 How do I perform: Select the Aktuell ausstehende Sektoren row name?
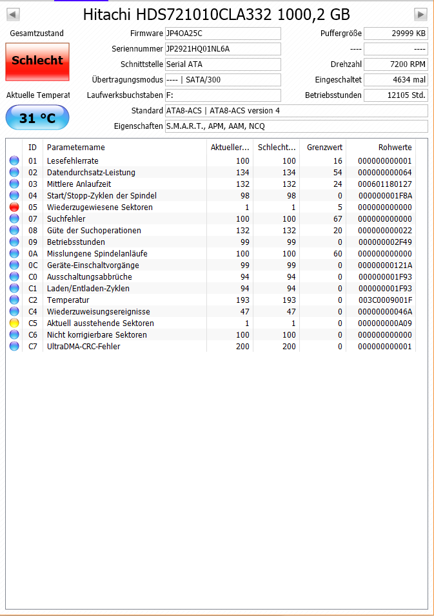click(100, 323)
